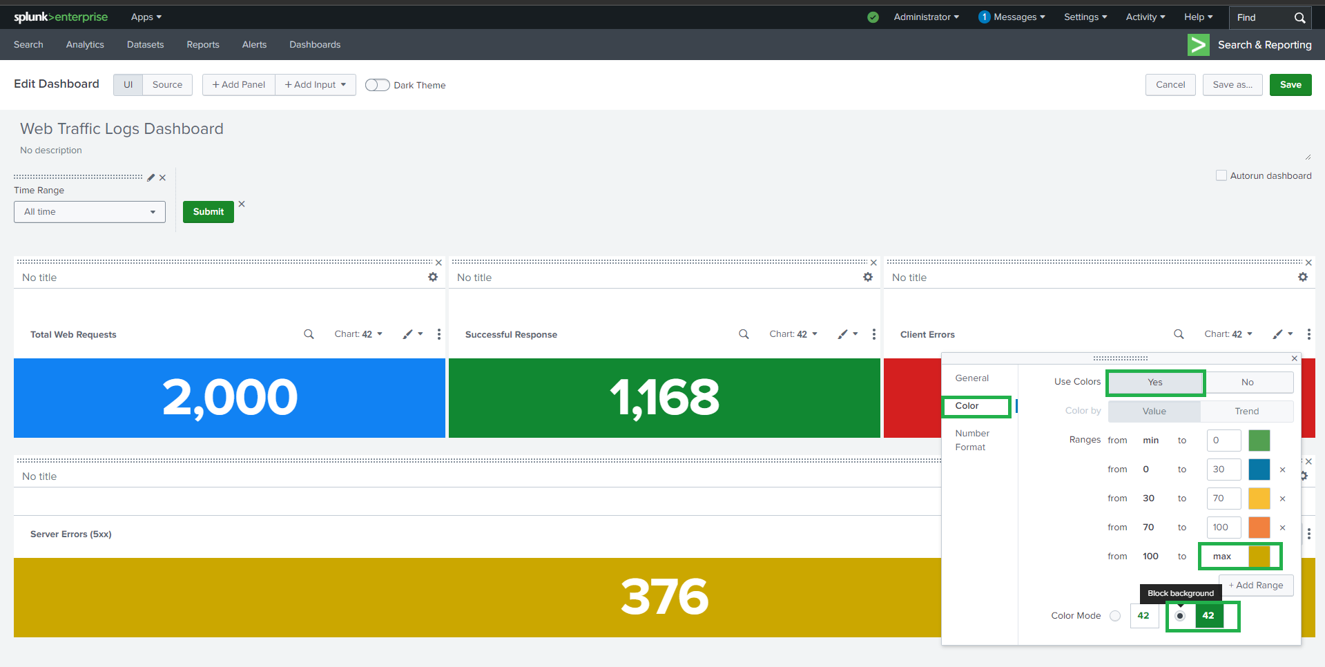
Task: Open the Messages dropdown
Action: [1012, 17]
